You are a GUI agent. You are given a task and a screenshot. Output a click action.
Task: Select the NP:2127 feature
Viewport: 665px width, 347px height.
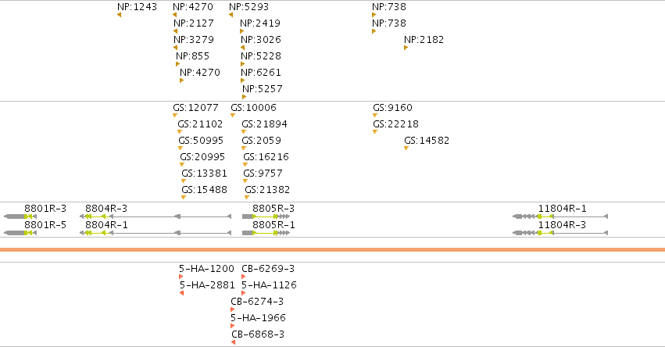coord(176,31)
